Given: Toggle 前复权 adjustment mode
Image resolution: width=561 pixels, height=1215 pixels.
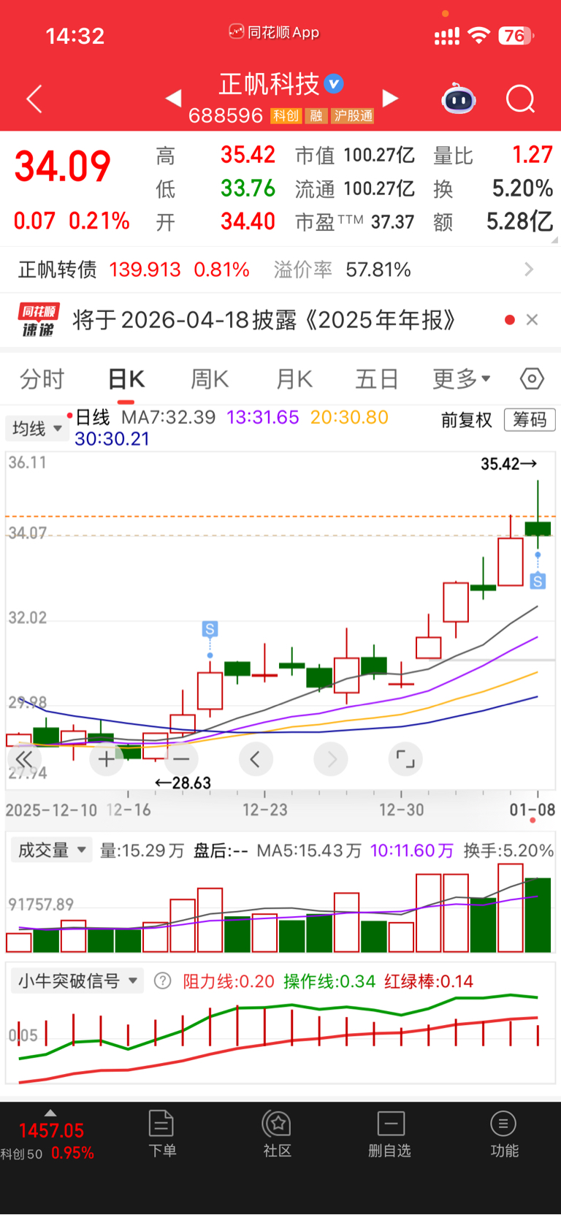Looking at the screenshot, I should (466, 419).
